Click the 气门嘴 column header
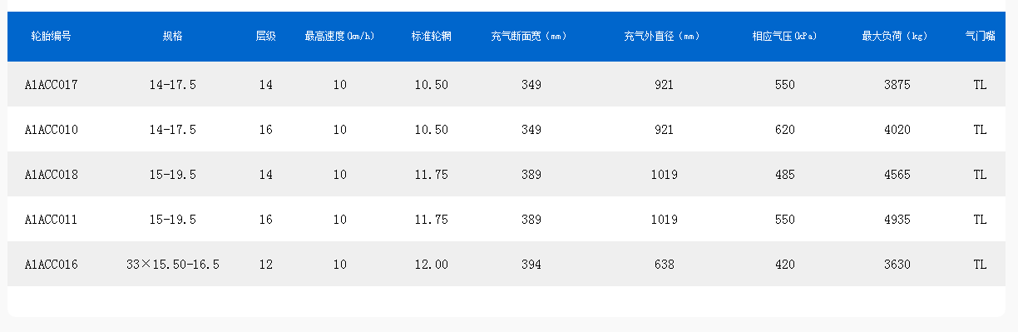 (980, 37)
